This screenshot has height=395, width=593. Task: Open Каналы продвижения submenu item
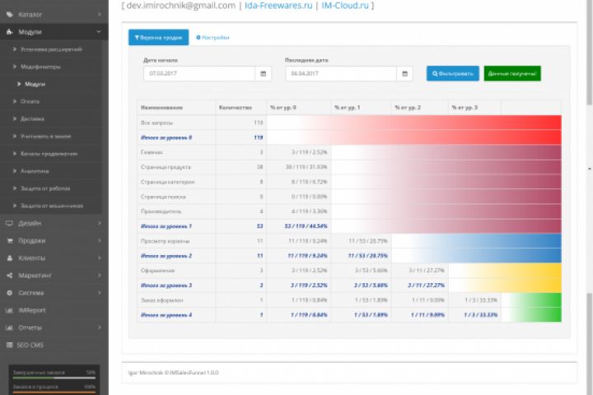pos(51,153)
